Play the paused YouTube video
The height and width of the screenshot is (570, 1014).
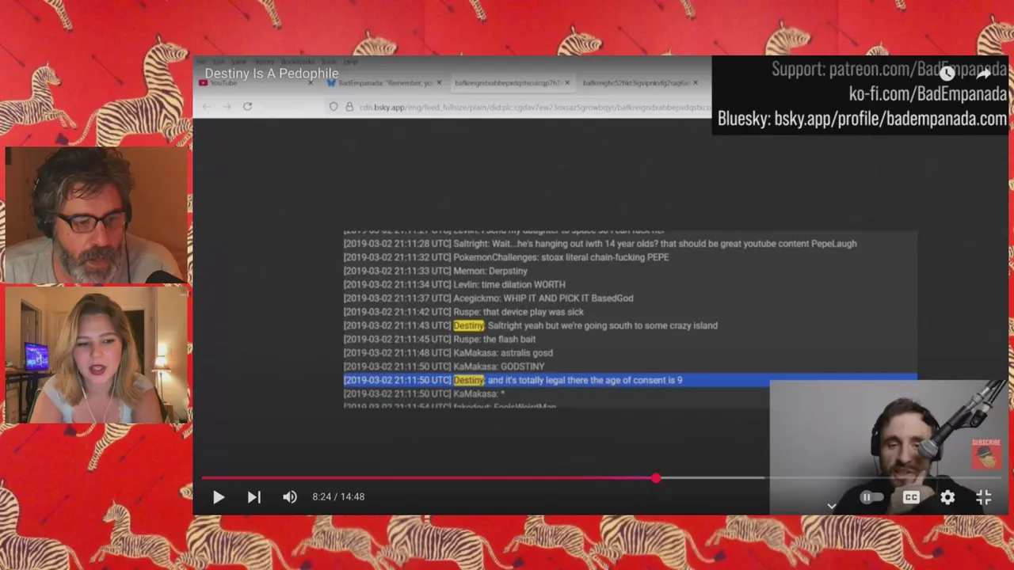[219, 497]
